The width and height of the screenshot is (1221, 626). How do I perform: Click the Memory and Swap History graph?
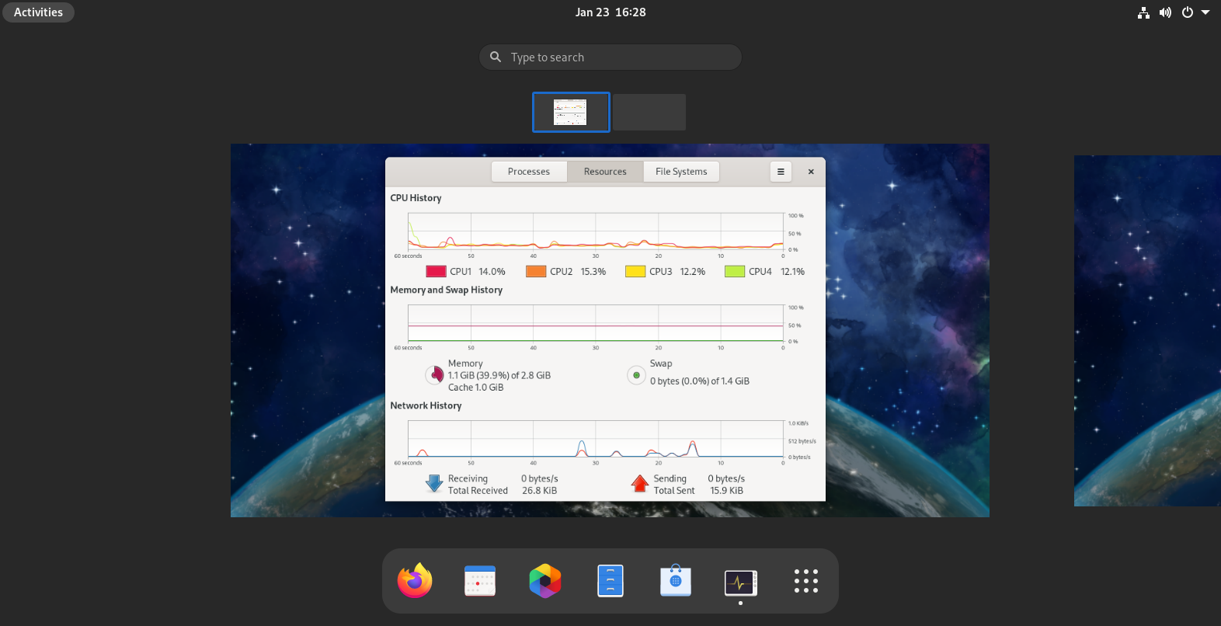[596, 323]
